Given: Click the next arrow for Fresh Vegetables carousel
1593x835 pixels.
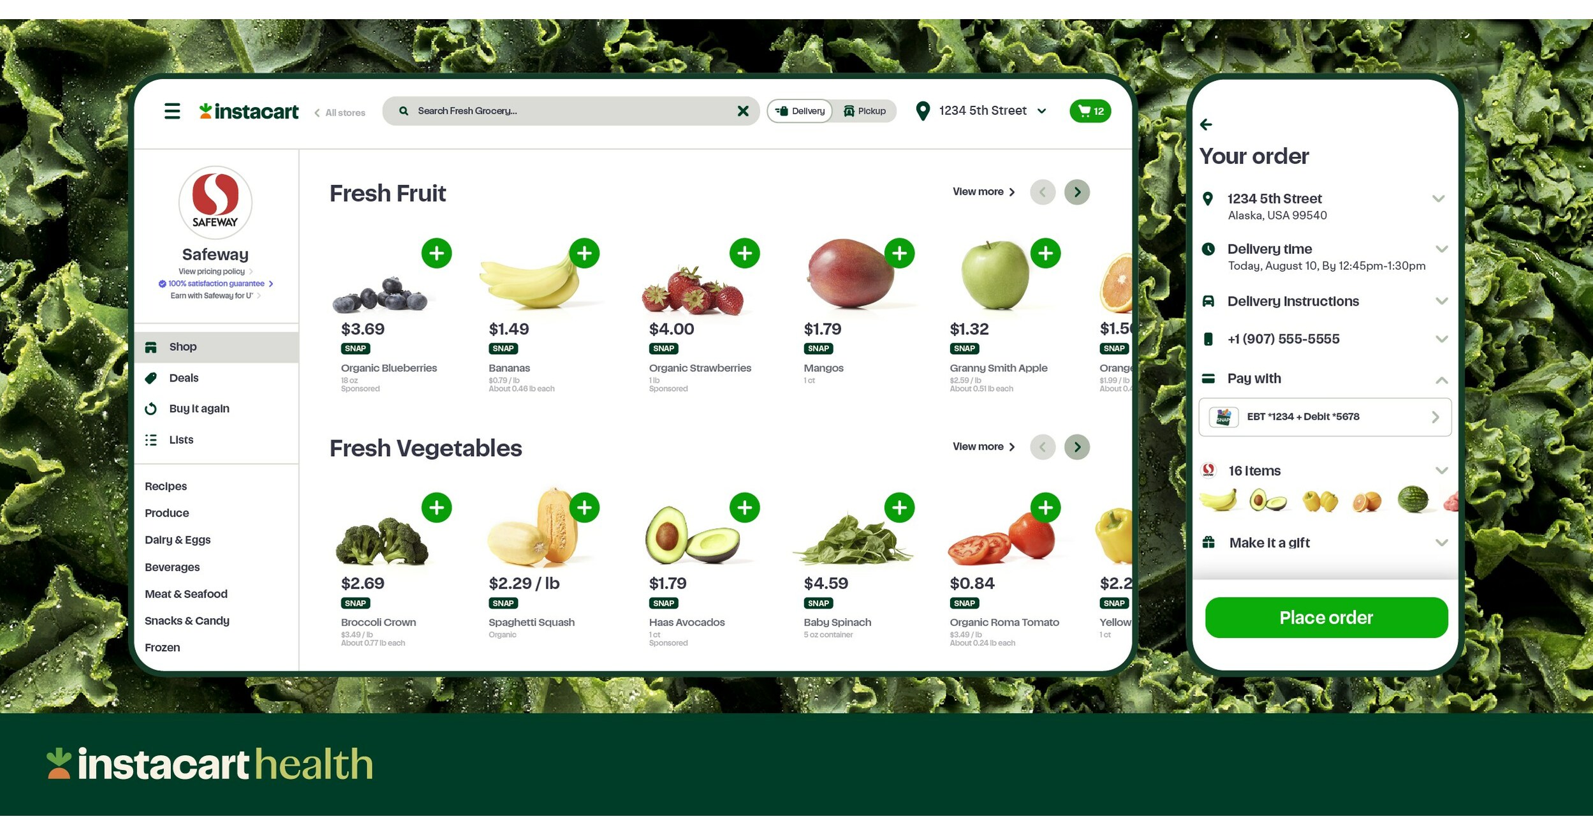Looking at the screenshot, I should tap(1079, 447).
